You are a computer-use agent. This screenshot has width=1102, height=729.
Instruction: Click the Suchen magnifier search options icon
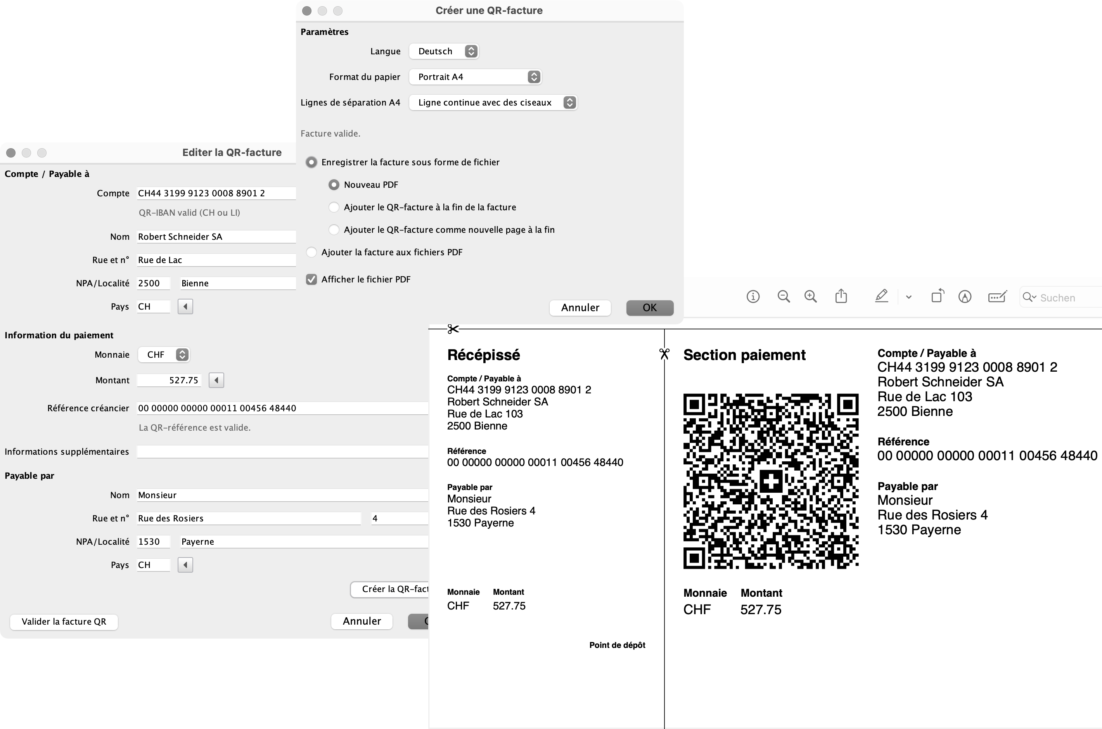pyautogui.click(x=1029, y=297)
